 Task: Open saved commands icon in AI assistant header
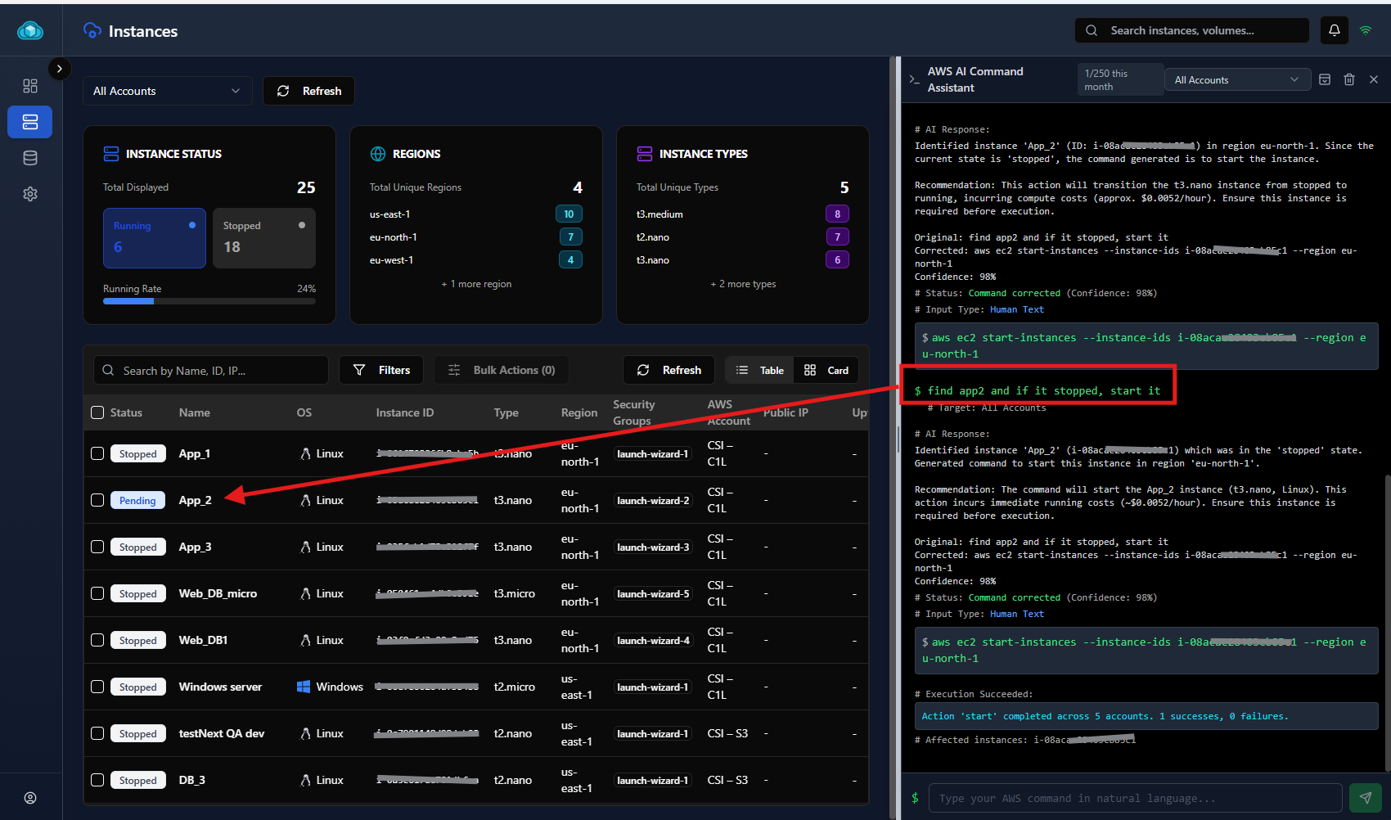point(1325,79)
